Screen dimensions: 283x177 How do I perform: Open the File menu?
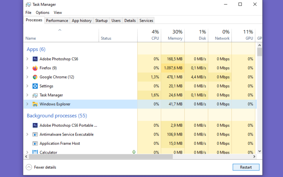coord(28,12)
